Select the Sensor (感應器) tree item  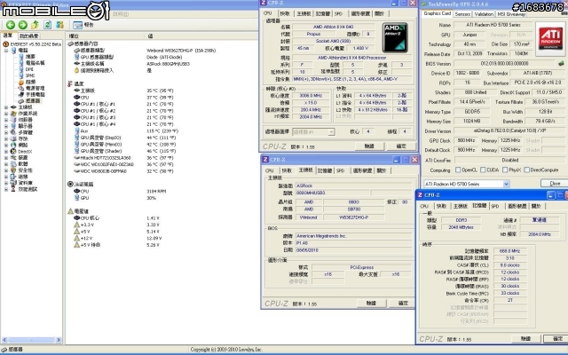[x=33, y=100]
